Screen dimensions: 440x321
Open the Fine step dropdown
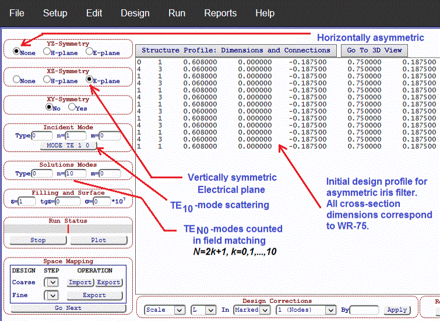(x=53, y=295)
